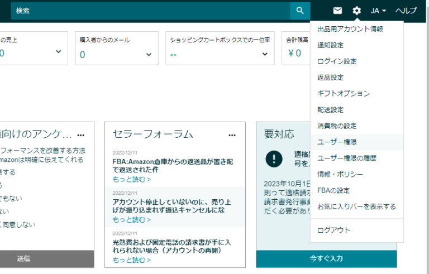Select ギフトオプション menu item
Image resolution: width=429 pixels, height=274 pixels.
click(x=357, y=94)
